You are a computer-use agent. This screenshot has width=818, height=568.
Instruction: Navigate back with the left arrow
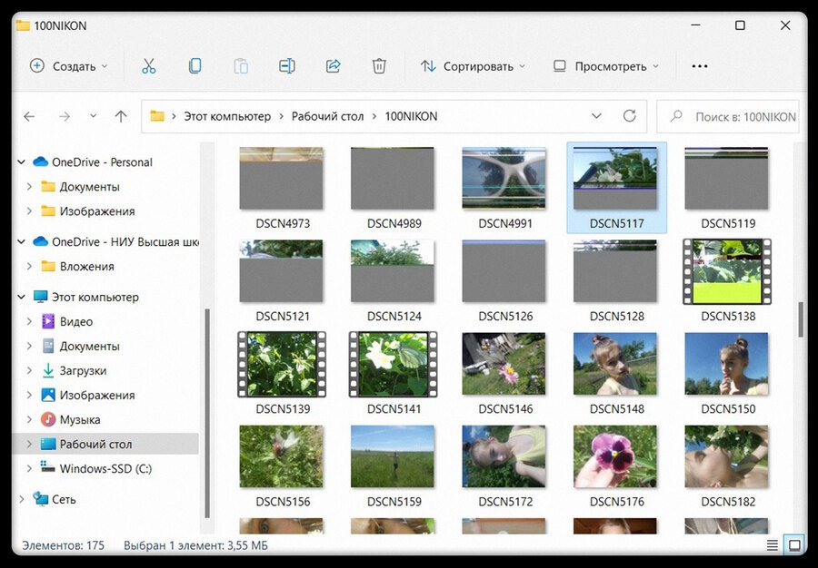point(29,116)
